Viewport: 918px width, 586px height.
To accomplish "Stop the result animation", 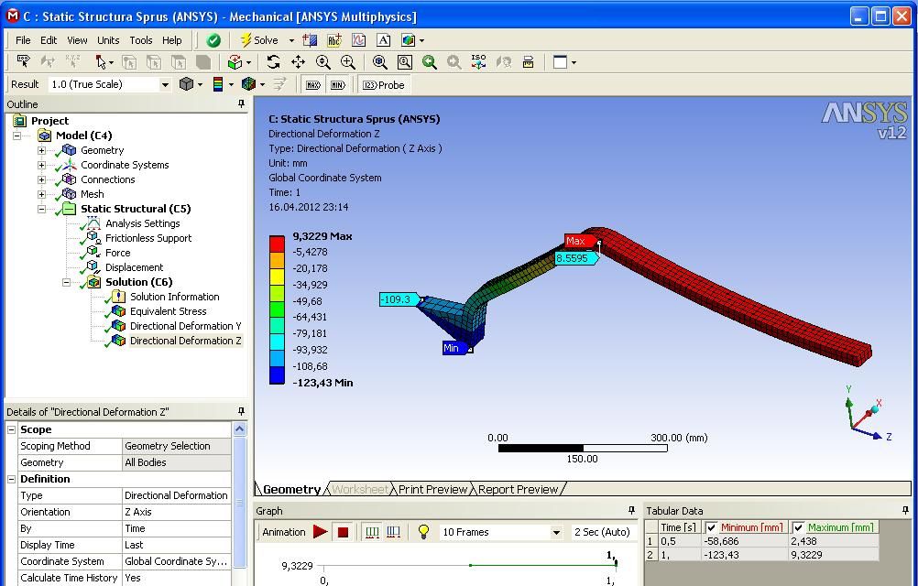I will [343, 532].
